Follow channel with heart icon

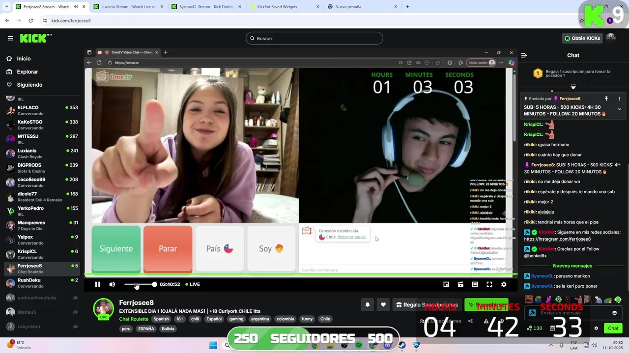coord(383,304)
